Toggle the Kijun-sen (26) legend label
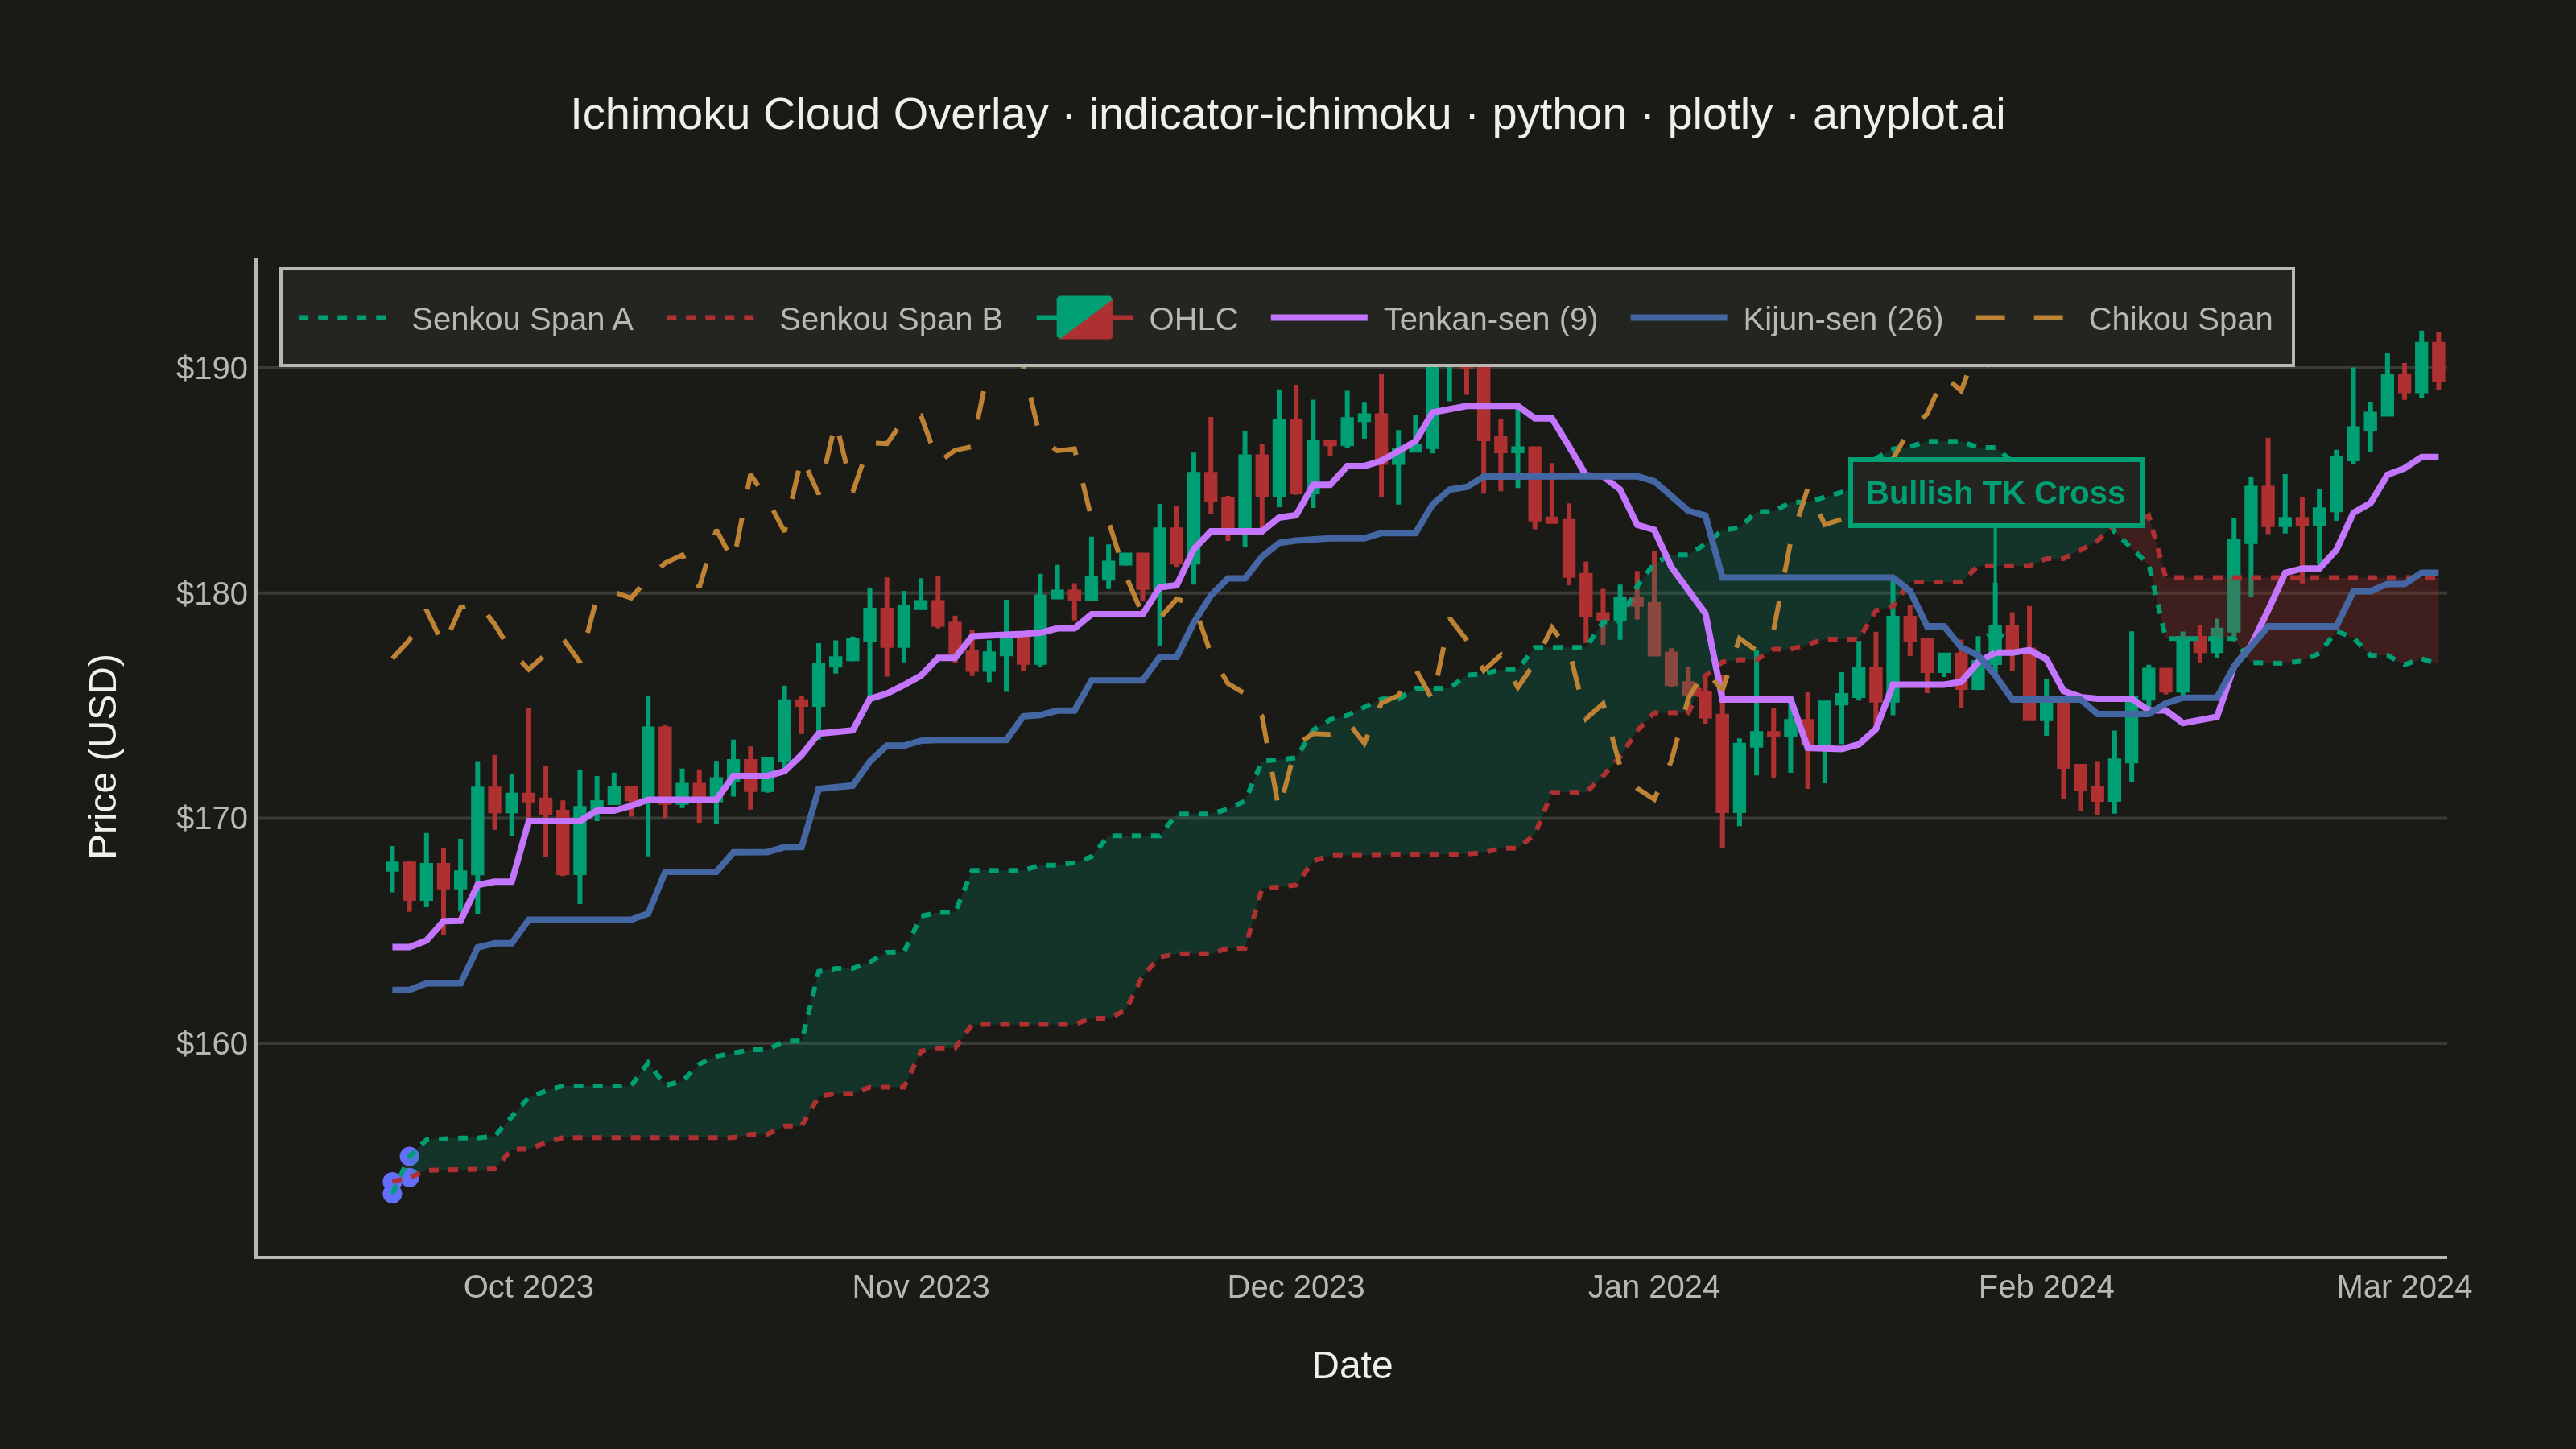 [x=1843, y=319]
